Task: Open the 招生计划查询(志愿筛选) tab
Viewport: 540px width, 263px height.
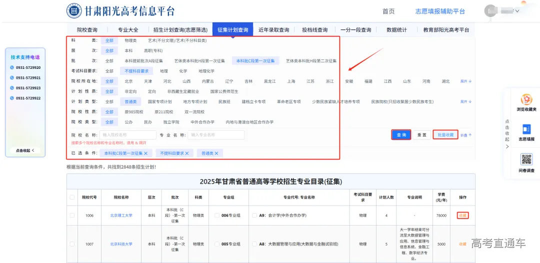Action: [180, 30]
